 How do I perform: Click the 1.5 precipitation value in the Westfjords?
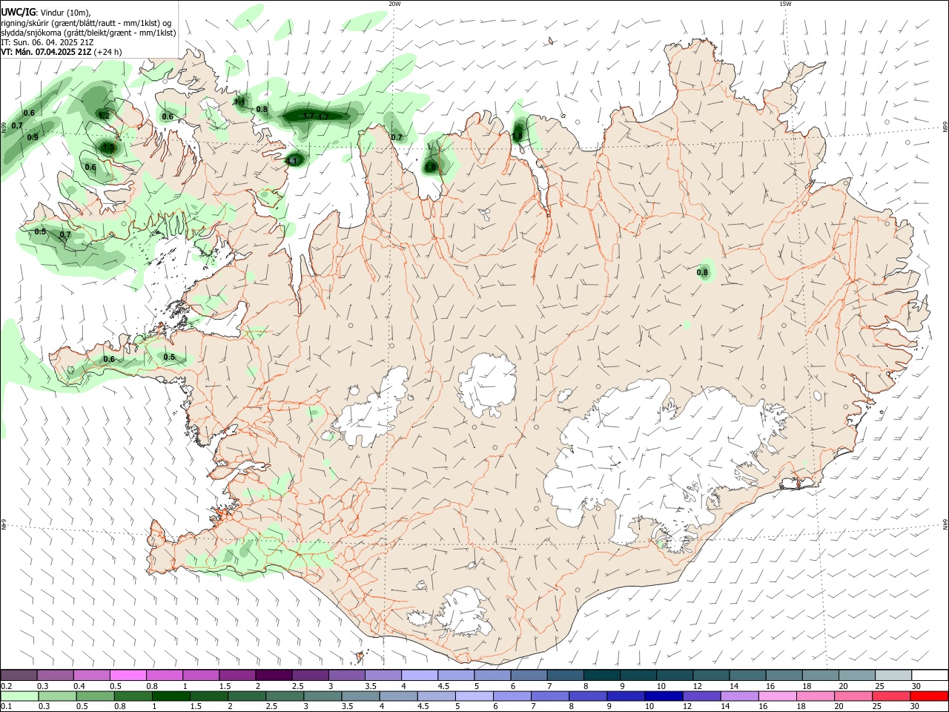point(108,148)
